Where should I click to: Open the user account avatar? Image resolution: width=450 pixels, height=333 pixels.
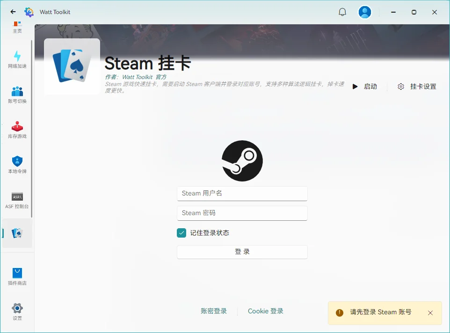364,12
